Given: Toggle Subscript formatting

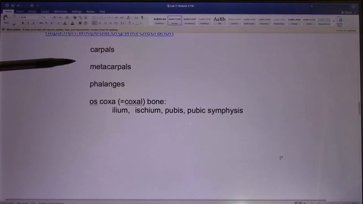Looking at the screenshot, I should 47,23.
